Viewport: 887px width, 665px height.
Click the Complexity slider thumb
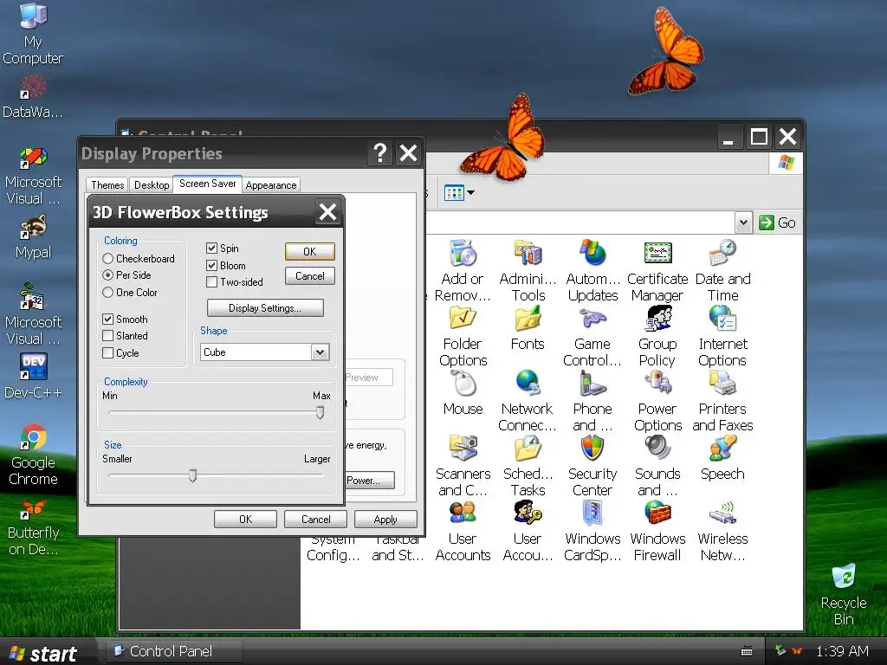(320, 412)
